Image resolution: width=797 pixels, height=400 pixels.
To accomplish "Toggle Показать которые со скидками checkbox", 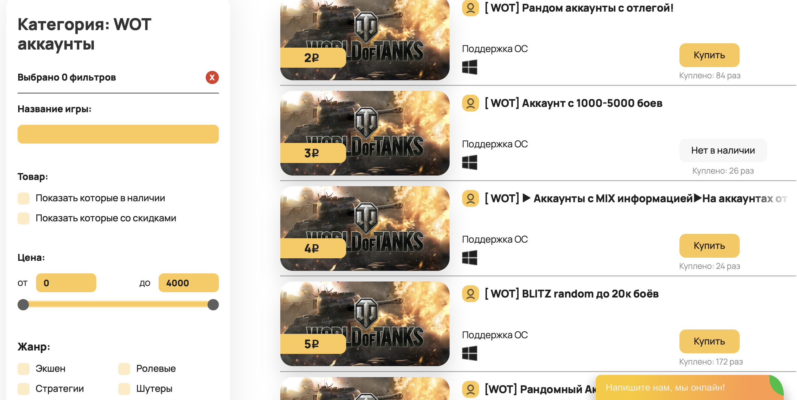I will pos(24,218).
